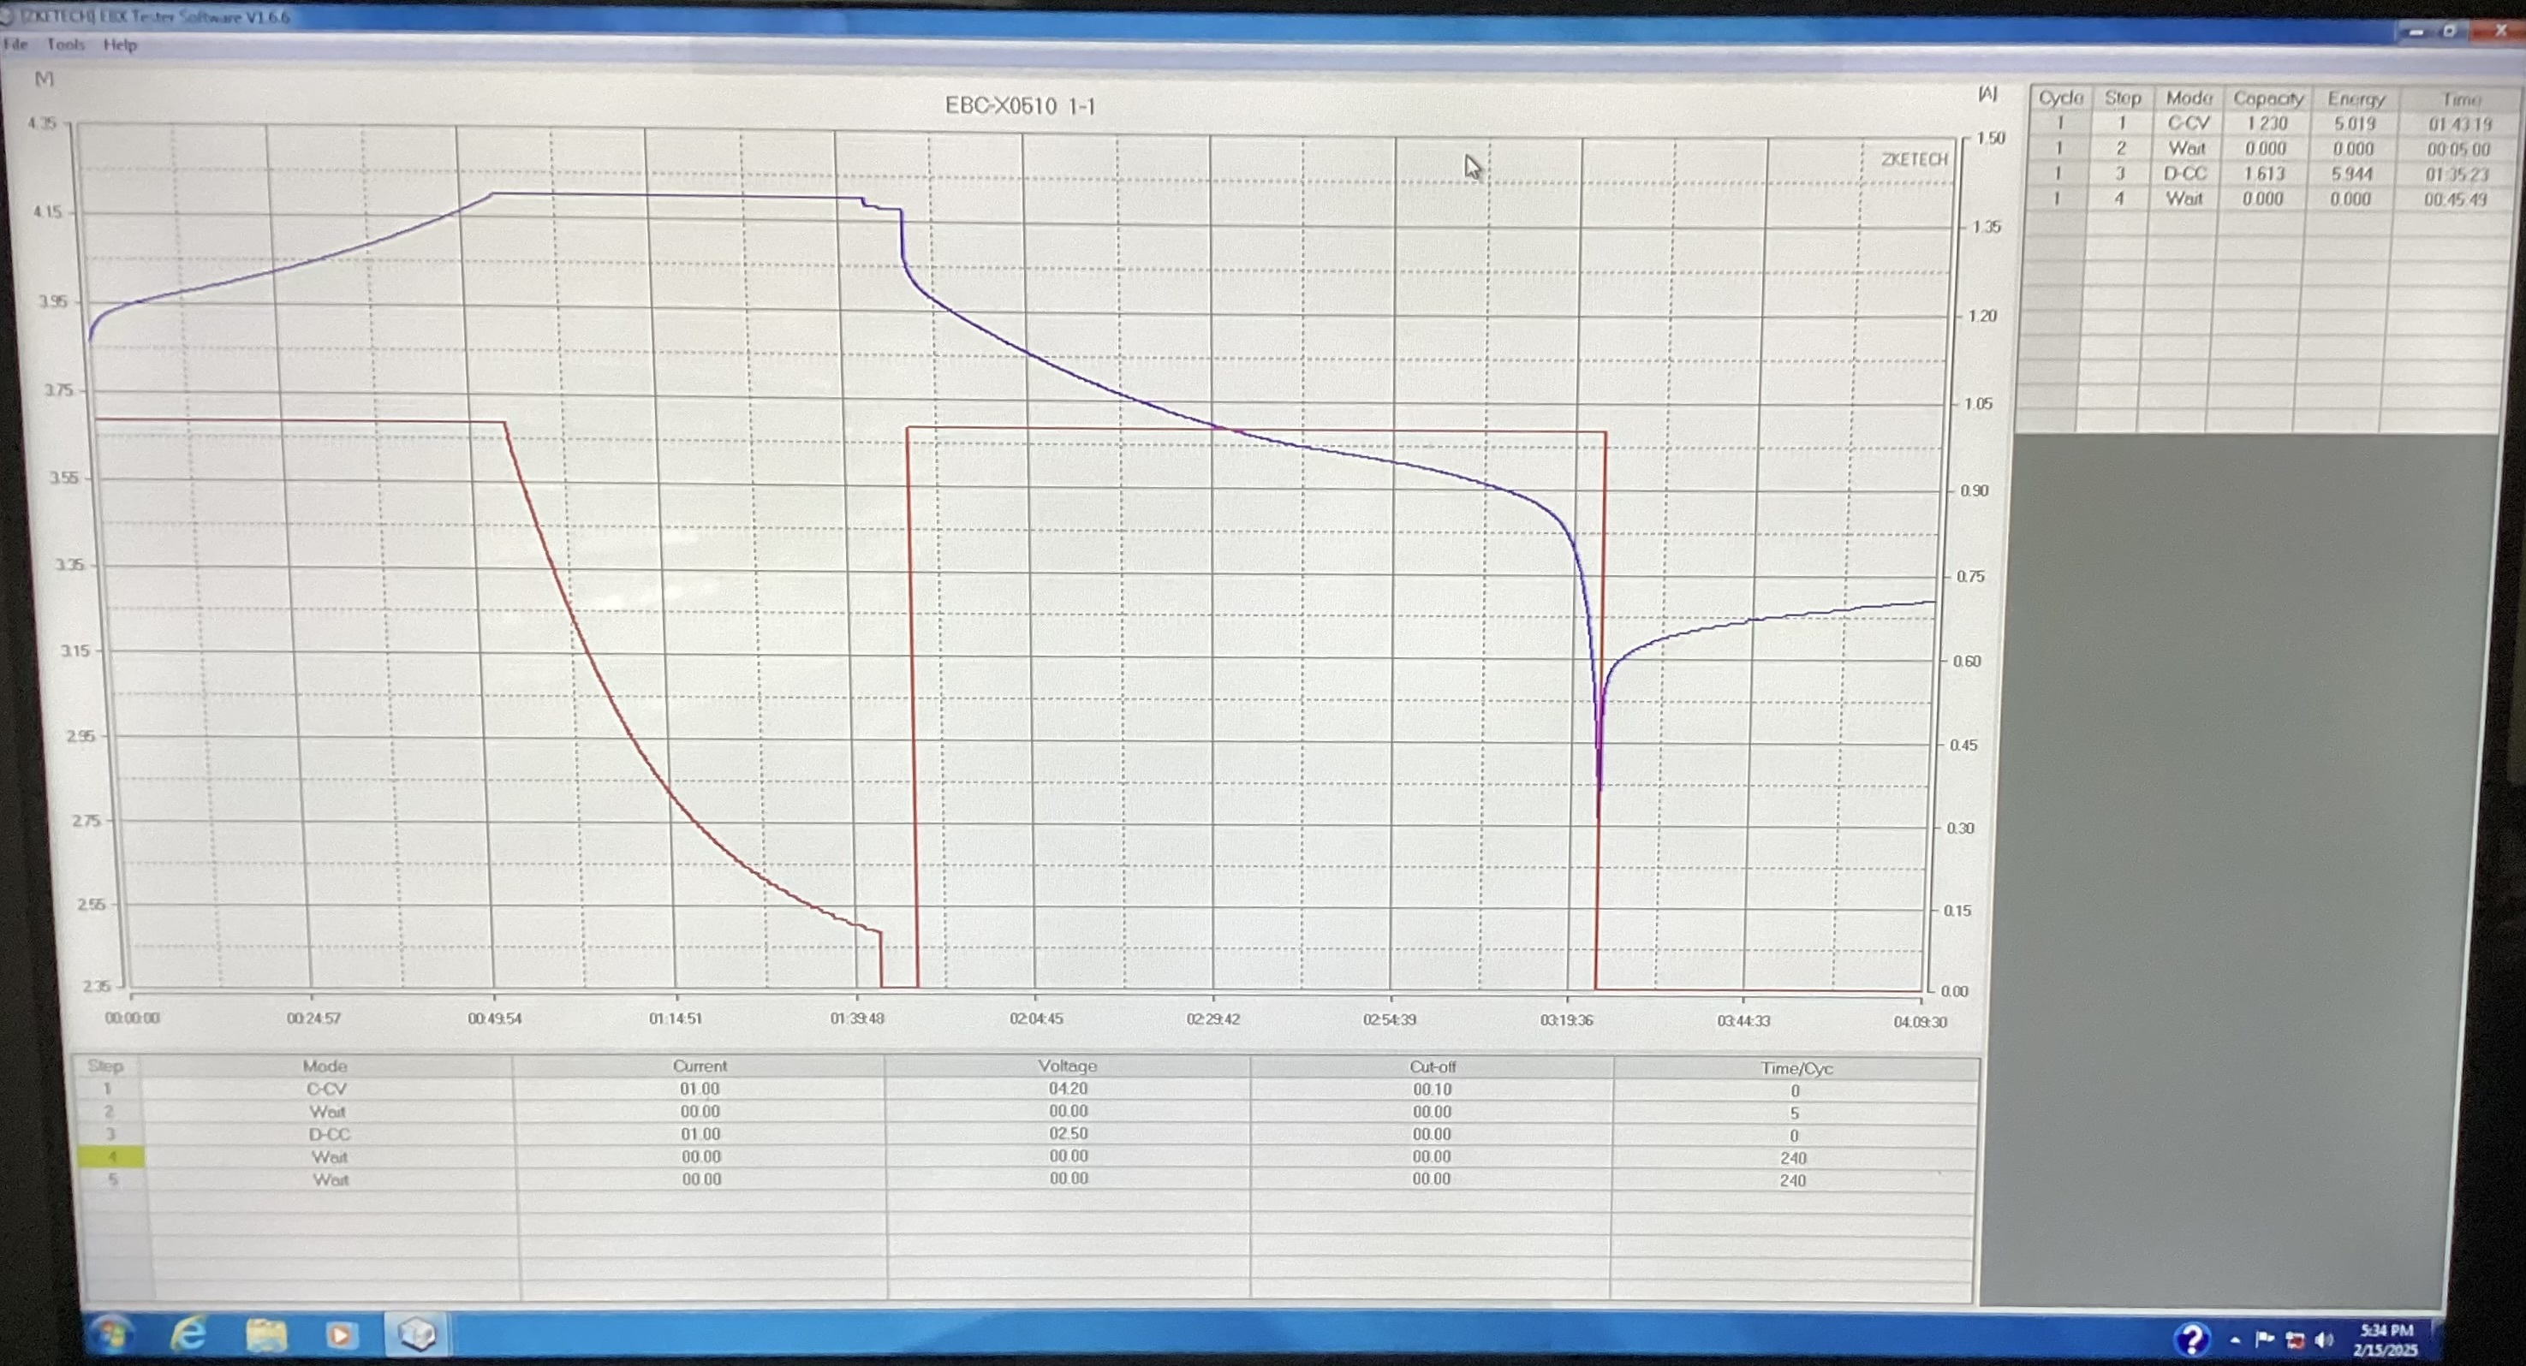The height and width of the screenshot is (1366, 2526).
Task: Open the Help menu
Action: pyautogui.click(x=120, y=45)
